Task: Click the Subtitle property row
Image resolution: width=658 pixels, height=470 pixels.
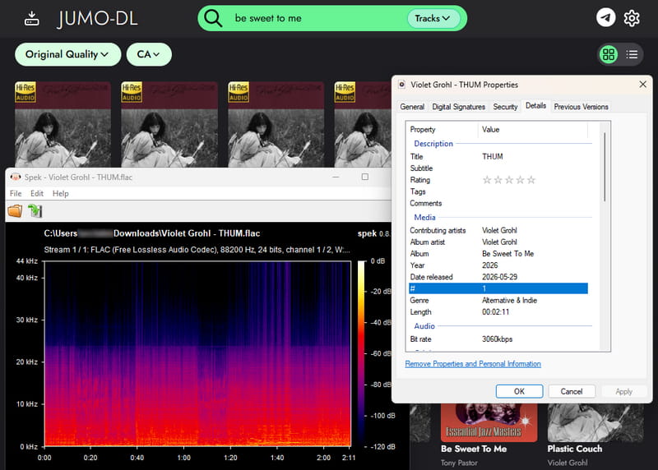Action: (x=498, y=168)
